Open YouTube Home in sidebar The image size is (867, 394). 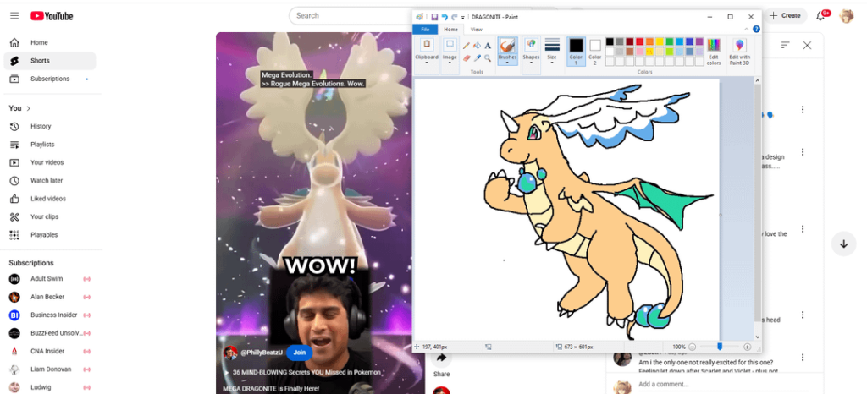click(50, 42)
